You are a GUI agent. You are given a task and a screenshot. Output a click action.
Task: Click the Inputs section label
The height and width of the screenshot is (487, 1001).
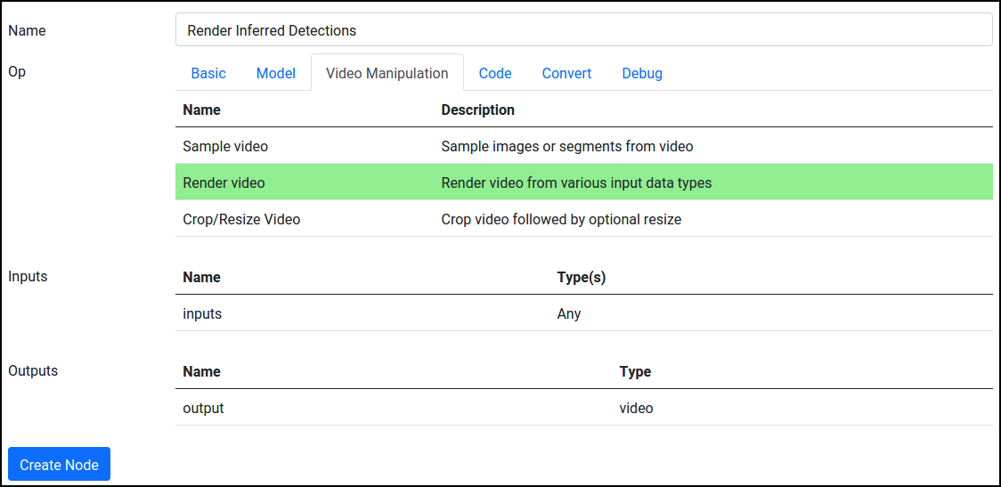tap(28, 276)
